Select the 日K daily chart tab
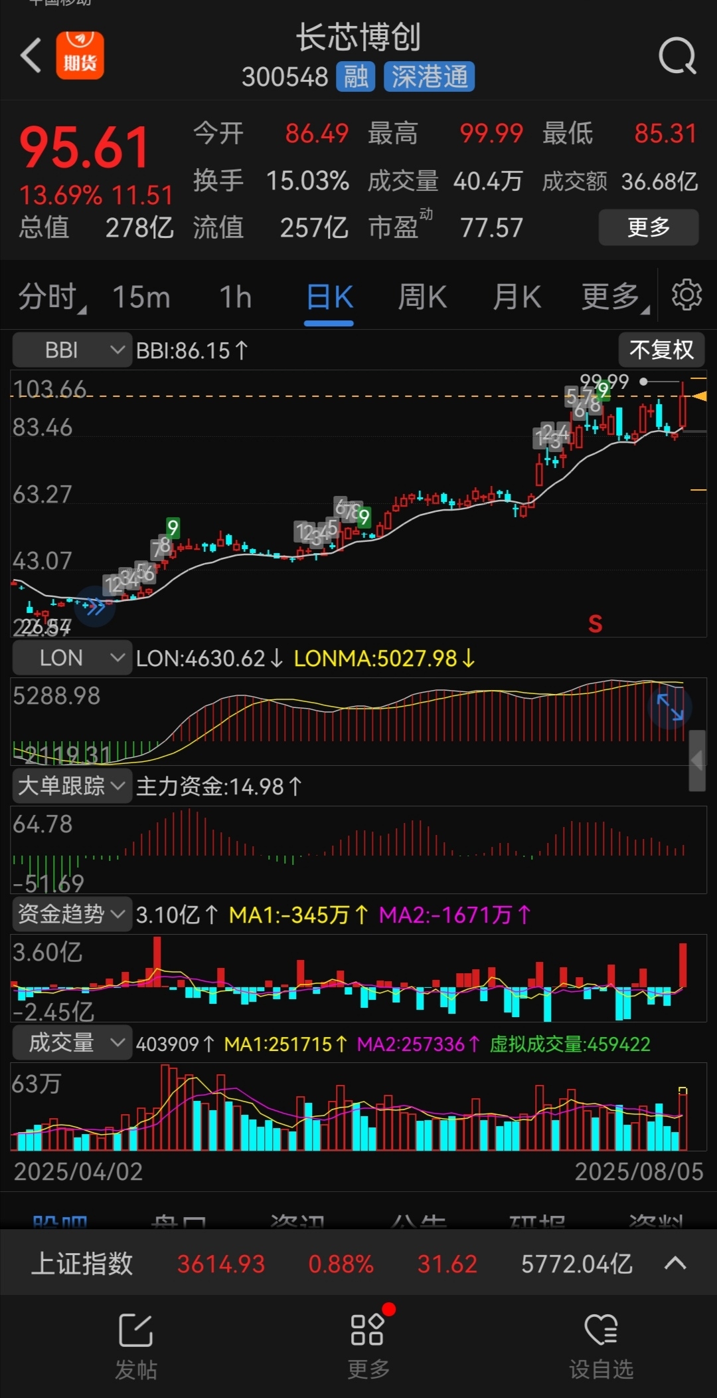Image resolution: width=717 pixels, height=1398 pixels. tap(329, 297)
